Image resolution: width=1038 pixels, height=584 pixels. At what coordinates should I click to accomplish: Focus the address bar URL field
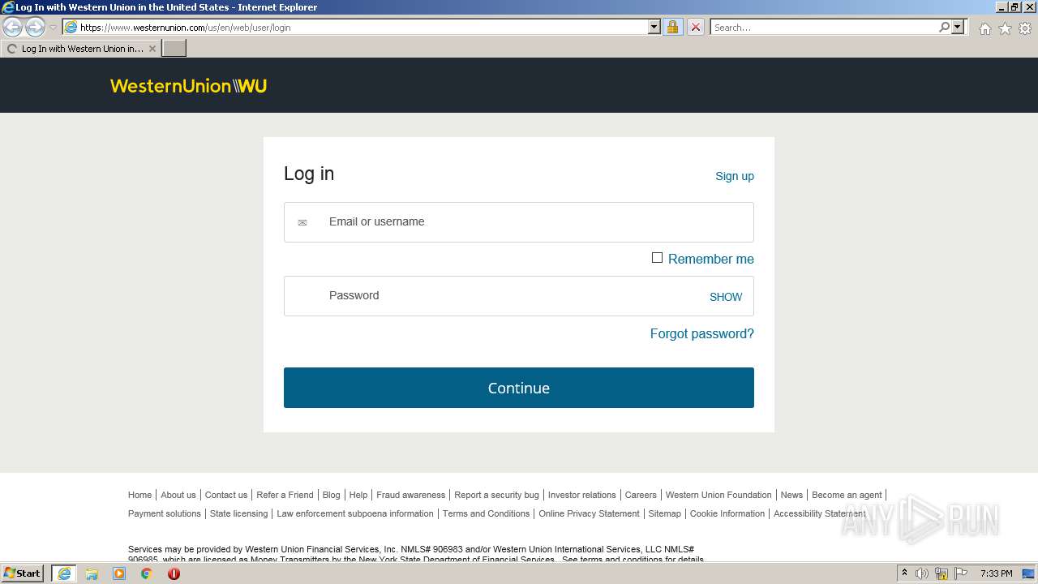(363, 27)
